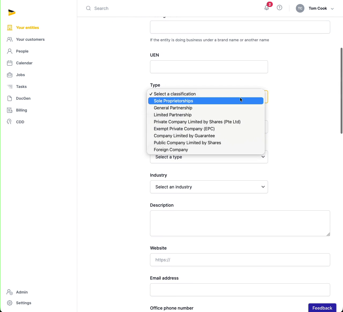The height and width of the screenshot is (312, 343).
Task: Click the TC avatar circle
Action: coord(300,8)
